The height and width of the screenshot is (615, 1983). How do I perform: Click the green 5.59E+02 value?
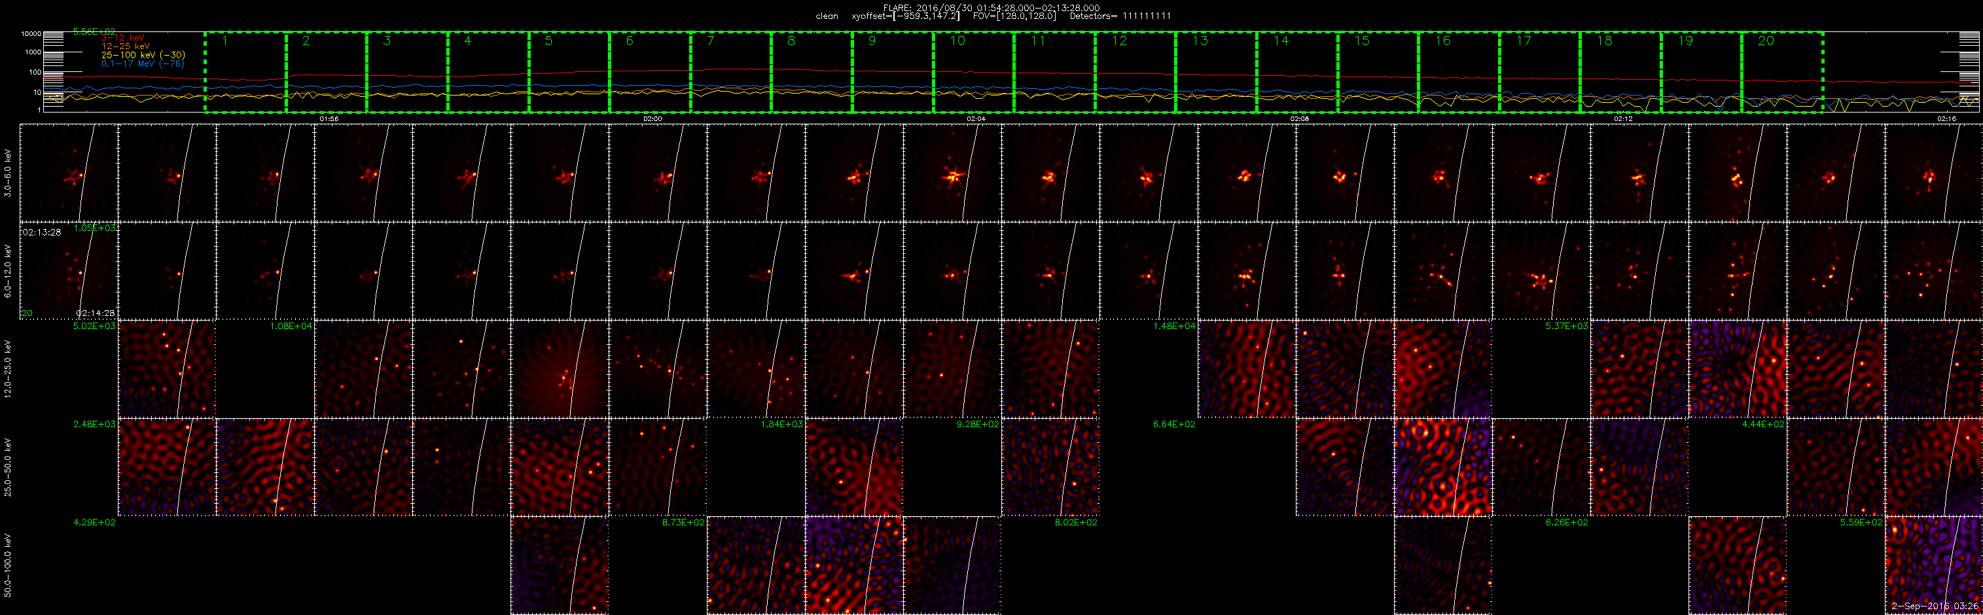pos(1861,523)
